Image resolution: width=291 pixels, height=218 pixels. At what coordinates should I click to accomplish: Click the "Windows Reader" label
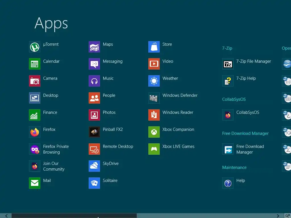(x=178, y=112)
